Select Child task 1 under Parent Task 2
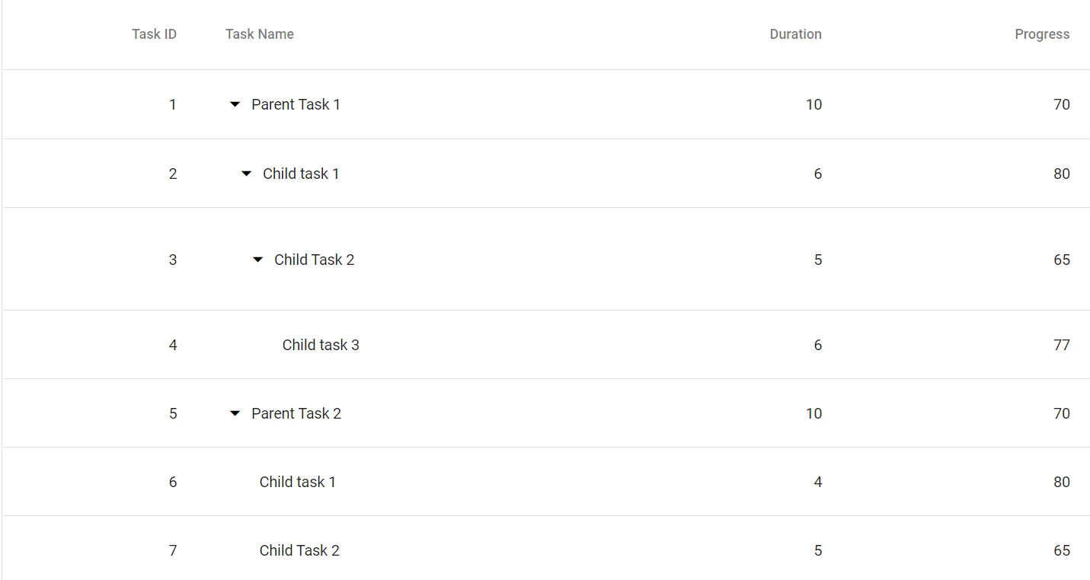 coord(297,483)
